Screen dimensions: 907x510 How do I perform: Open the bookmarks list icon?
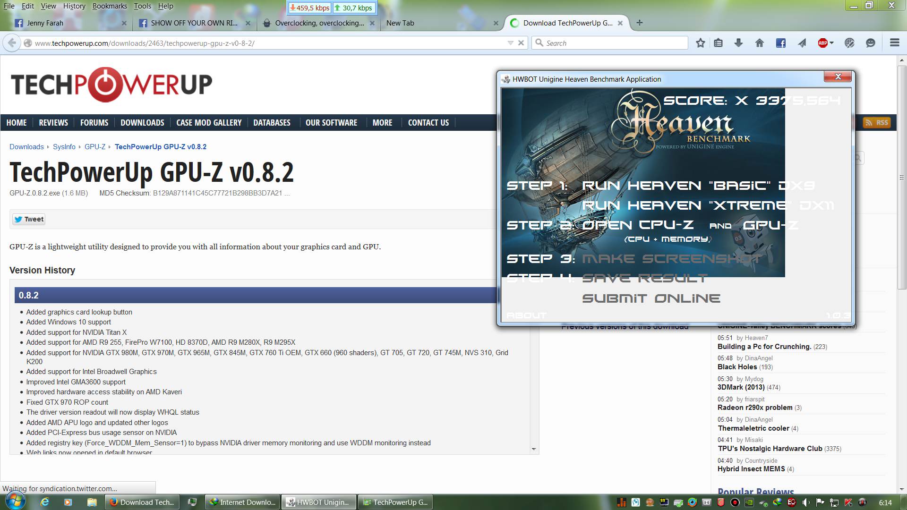[x=718, y=43]
